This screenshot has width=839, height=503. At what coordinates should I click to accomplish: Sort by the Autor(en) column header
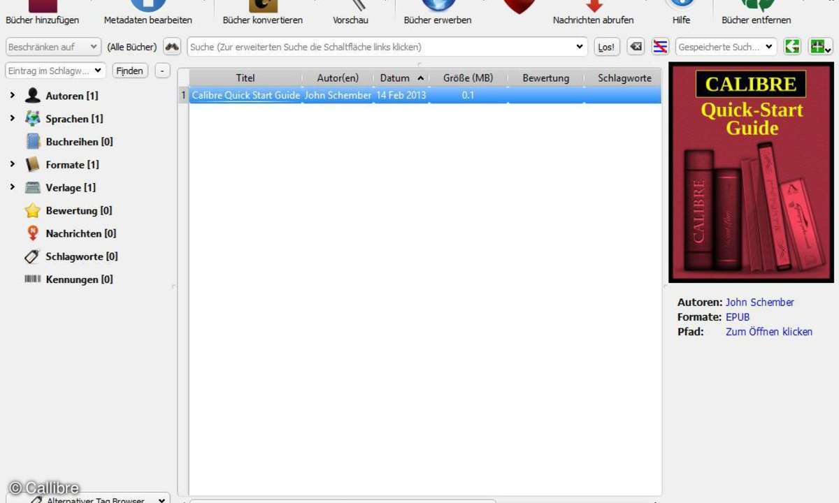click(x=338, y=78)
